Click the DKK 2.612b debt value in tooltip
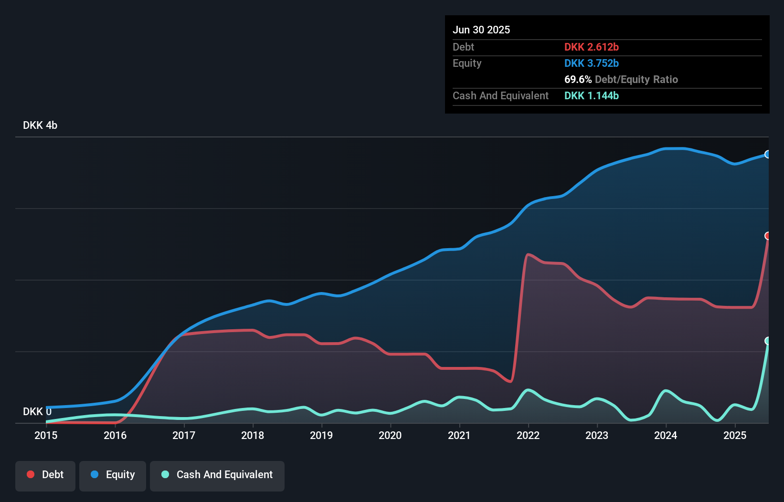Image resolution: width=784 pixels, height=502 pixels. coord(592,47)
